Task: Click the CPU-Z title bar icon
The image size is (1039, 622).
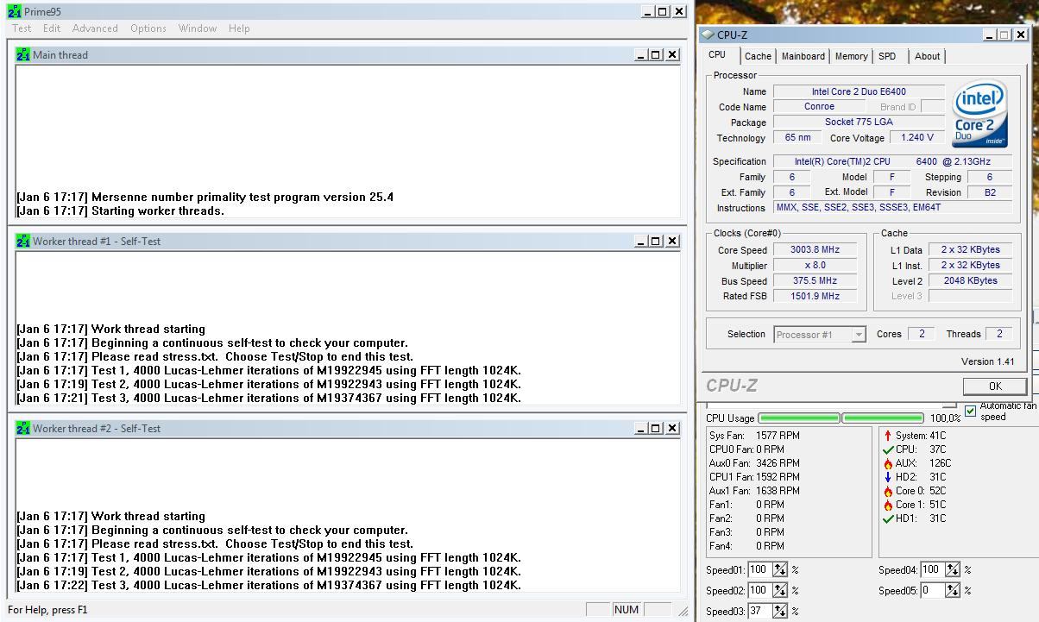Action: pos(708,35)
